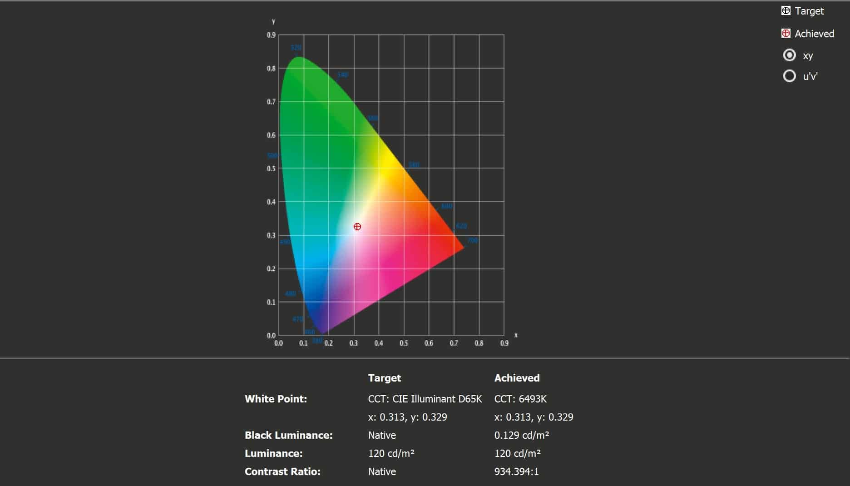Click the Achieved legend text label
Image resolution: width=850 pixels, height=486 pixels.
[x=814, y=34]
